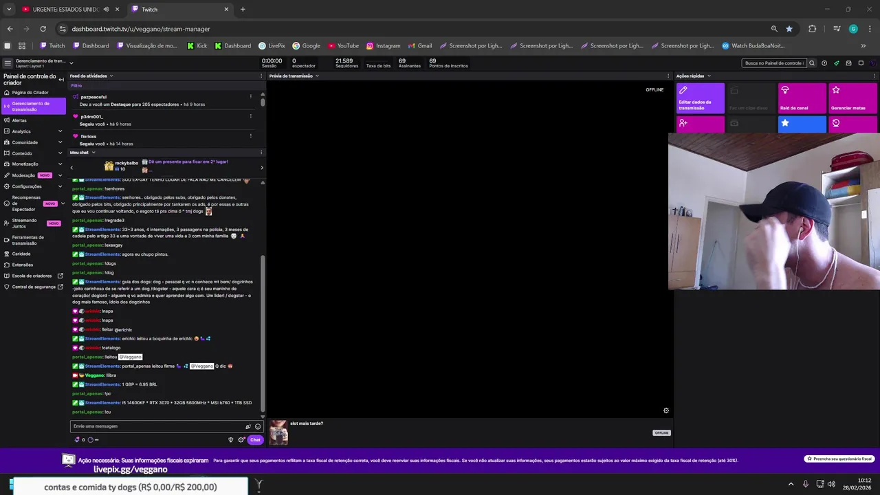The width and height of the screenshot is (880, 495).
Task: Click Preencha seu questionário fiscal button
Action: click(x=839, y=459)
